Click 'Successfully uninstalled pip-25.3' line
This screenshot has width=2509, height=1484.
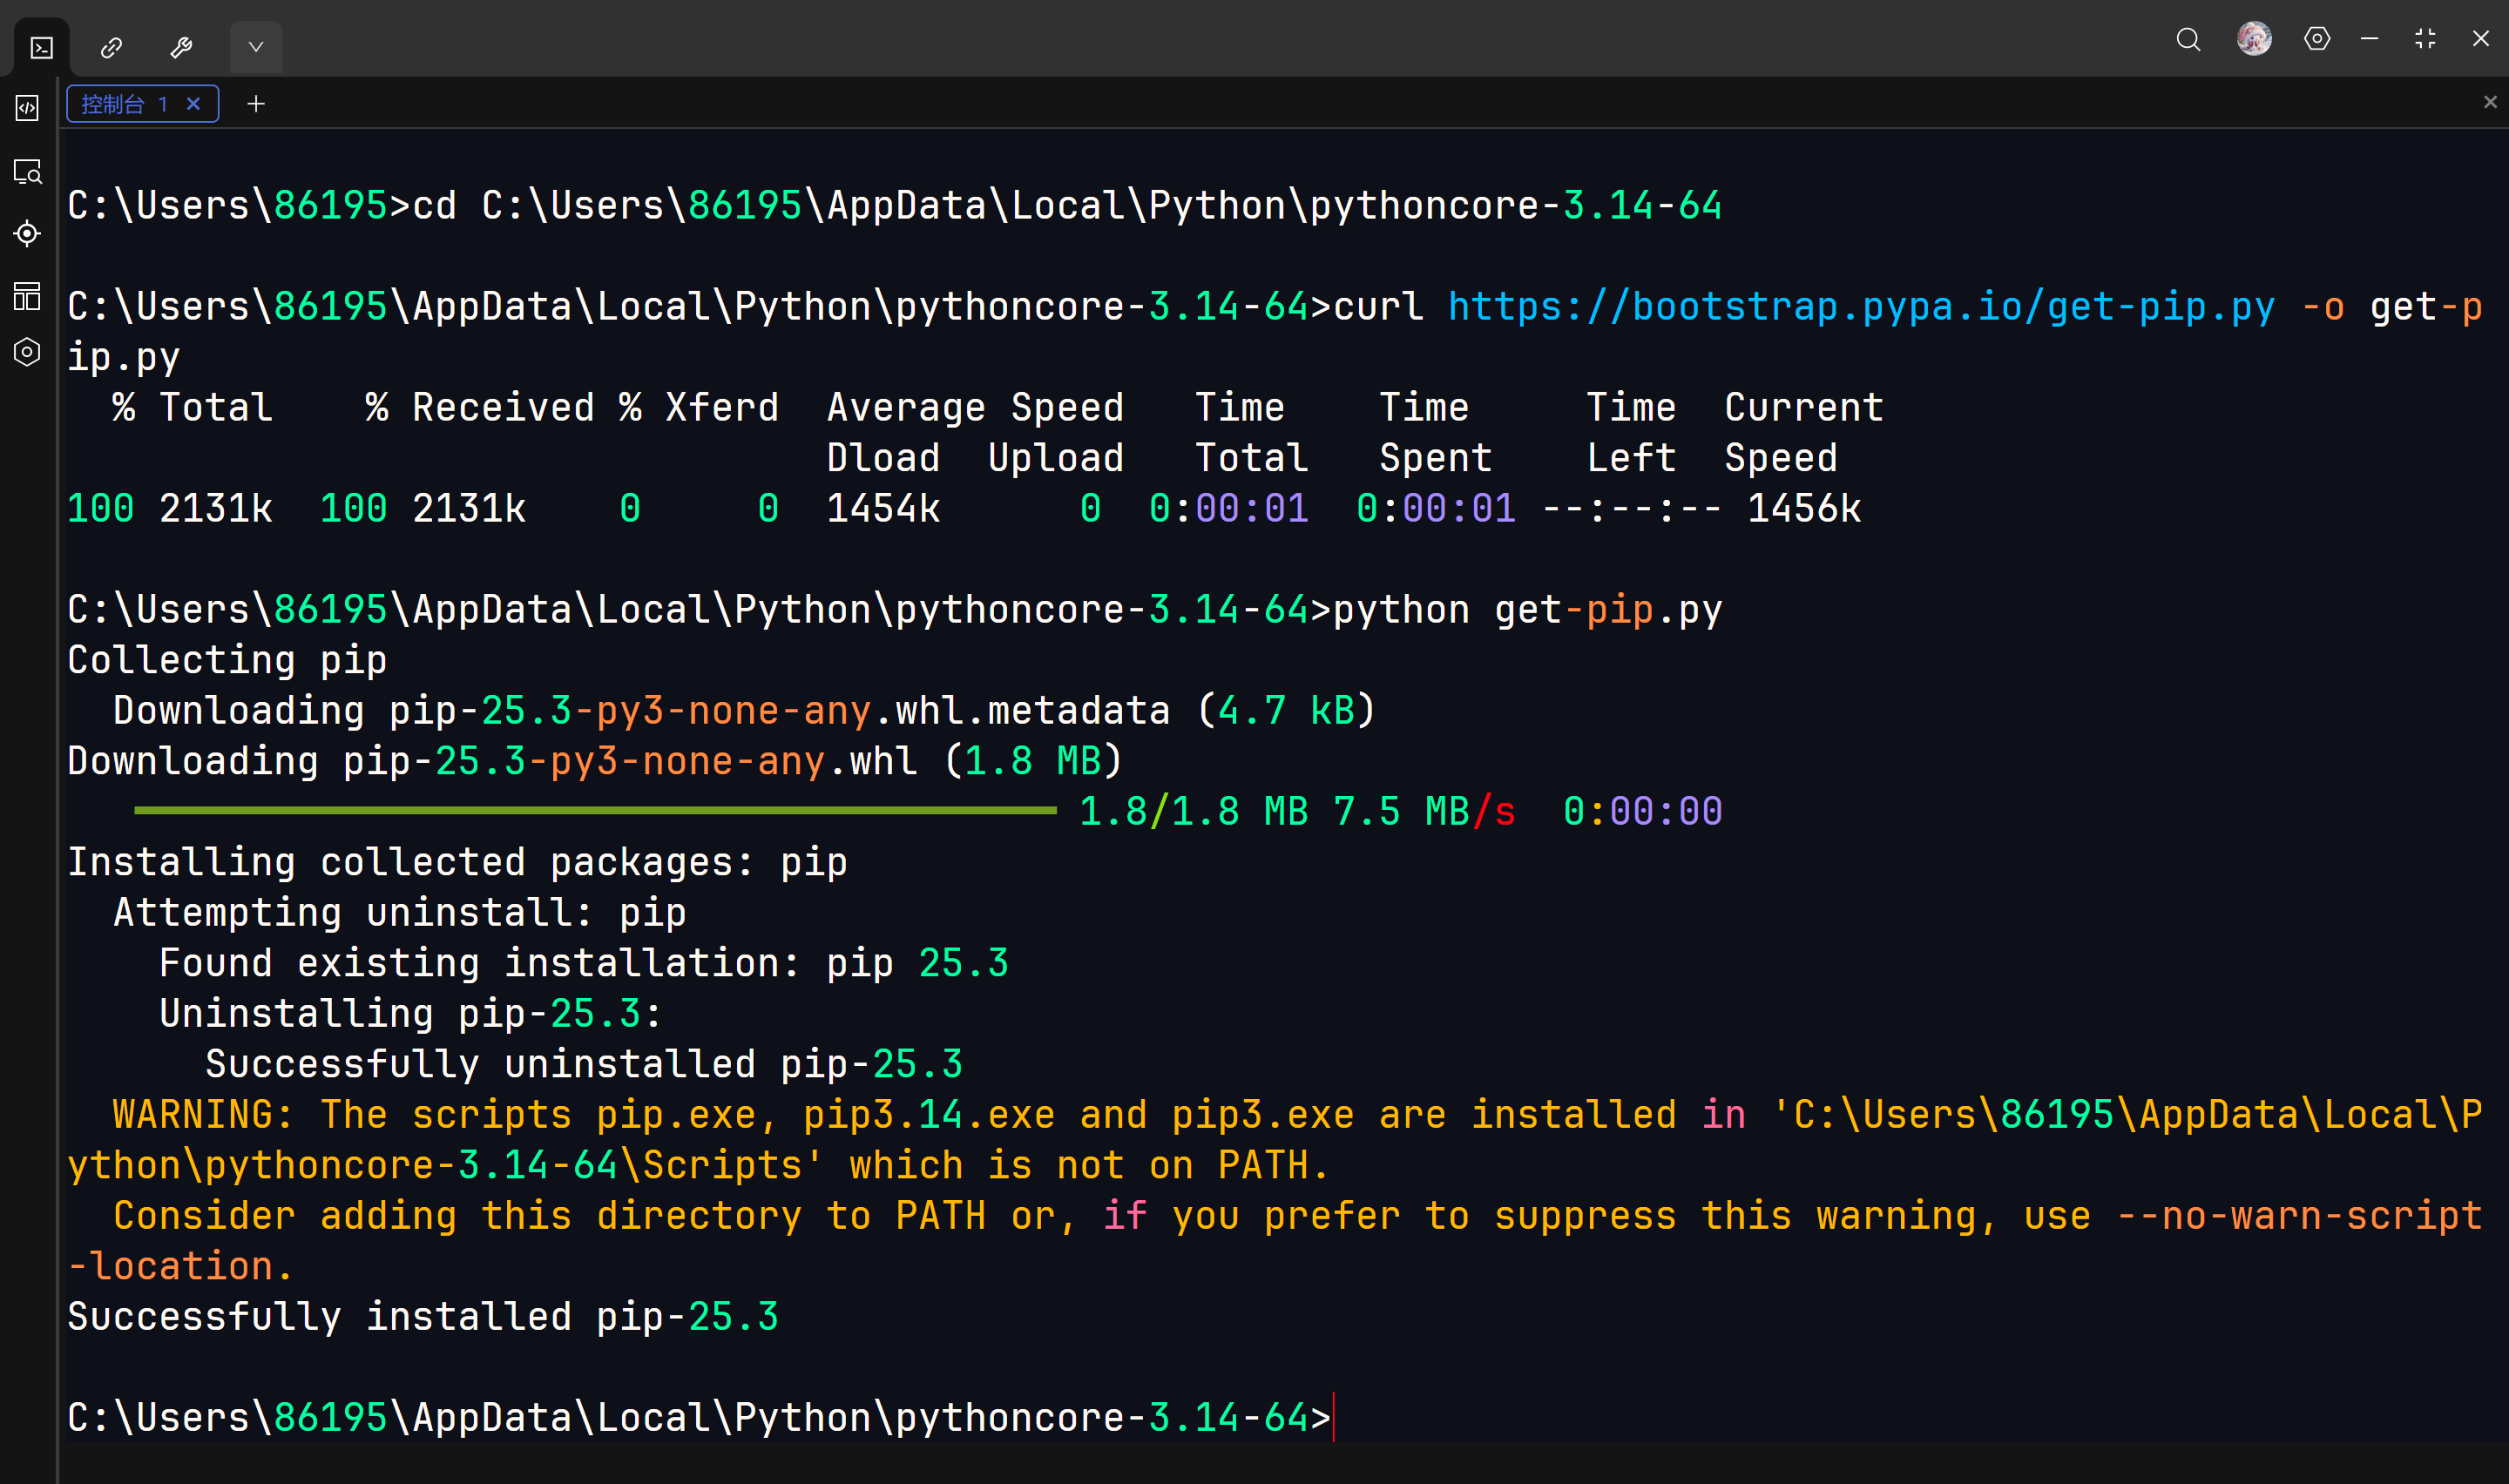click(584, 1064)
